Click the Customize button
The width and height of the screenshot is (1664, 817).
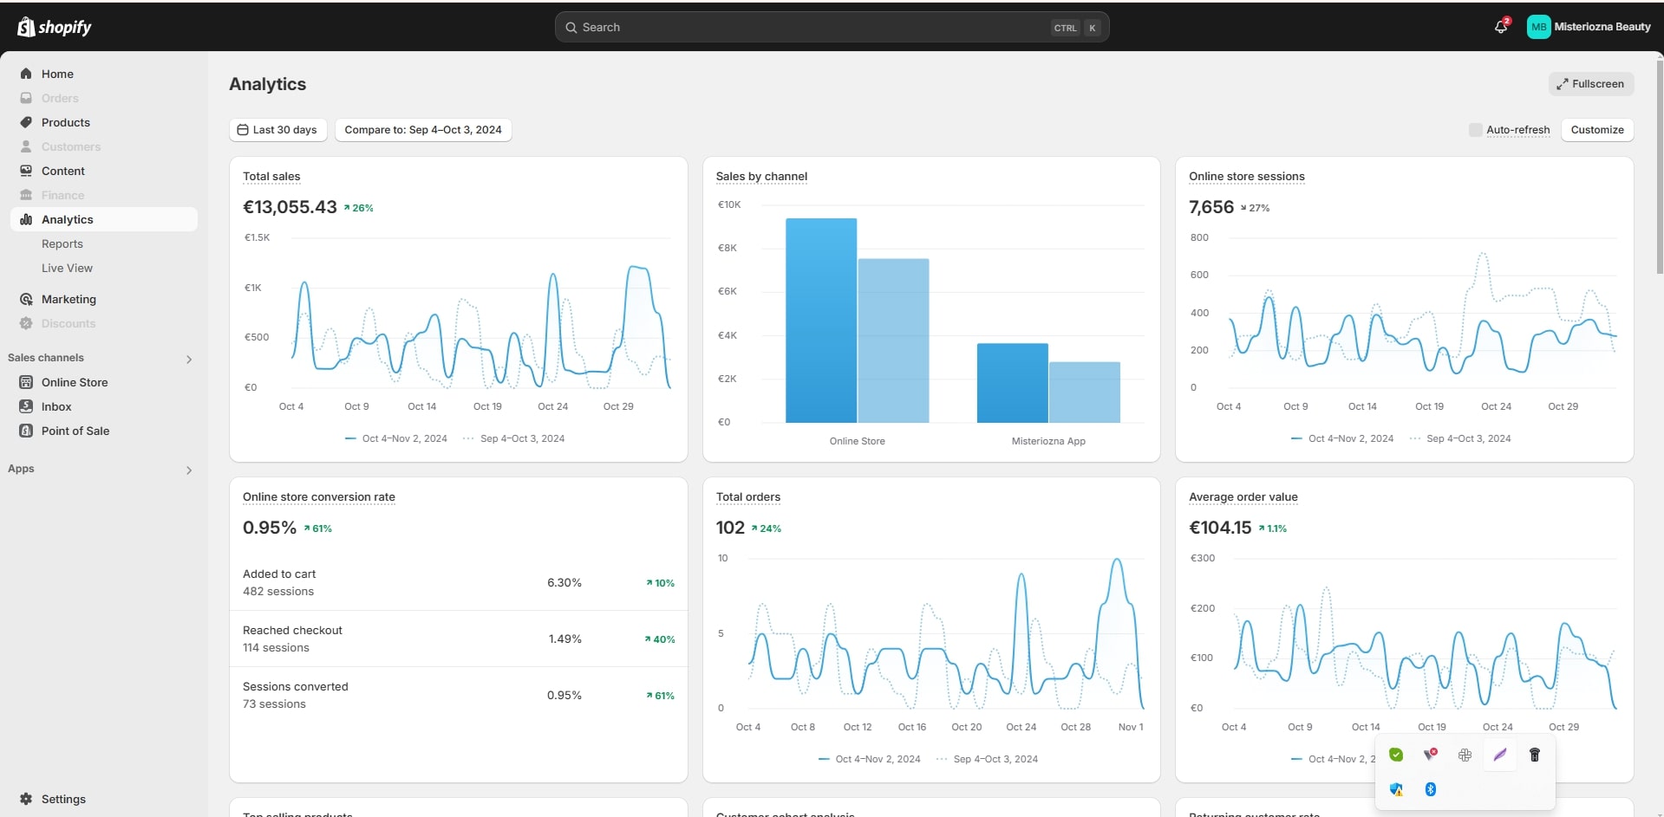click(1596, 130)
